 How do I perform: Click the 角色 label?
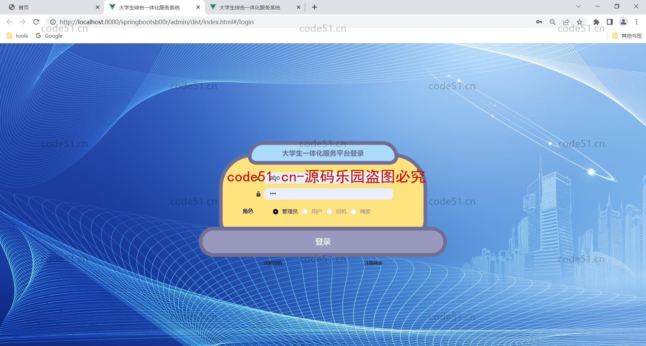[248, 211]
